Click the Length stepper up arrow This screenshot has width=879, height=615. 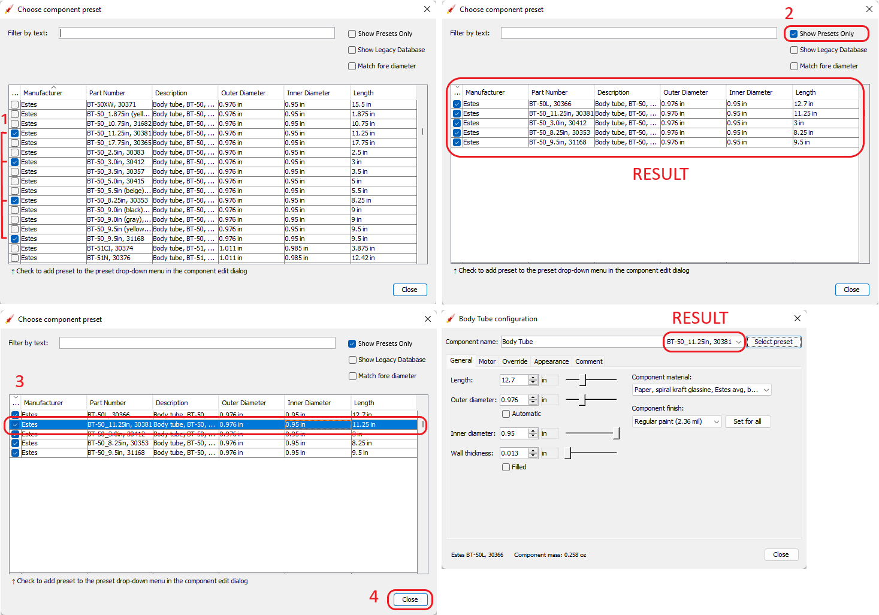tap(533, 377)
